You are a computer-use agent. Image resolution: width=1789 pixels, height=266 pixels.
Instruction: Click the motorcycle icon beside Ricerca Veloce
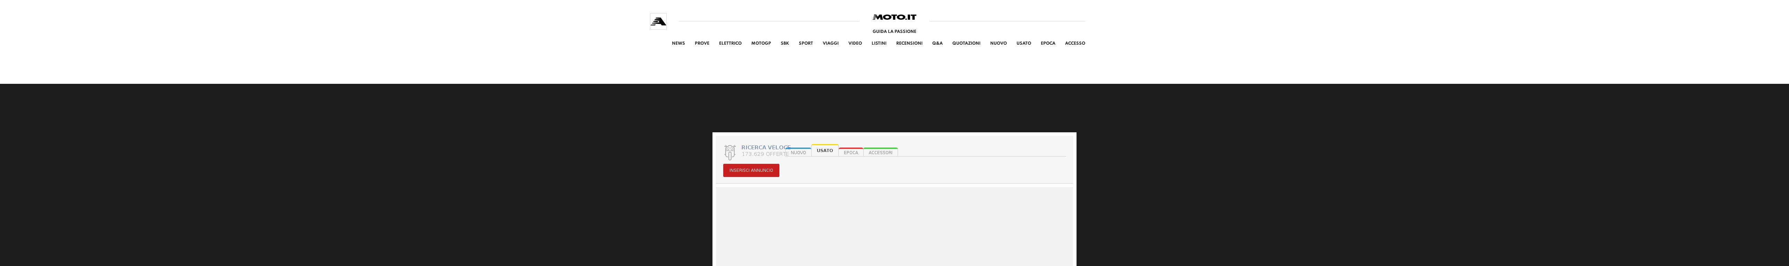[729, 152]
